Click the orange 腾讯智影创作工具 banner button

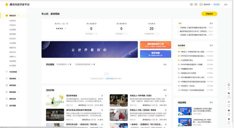click(x=156, y=45)
